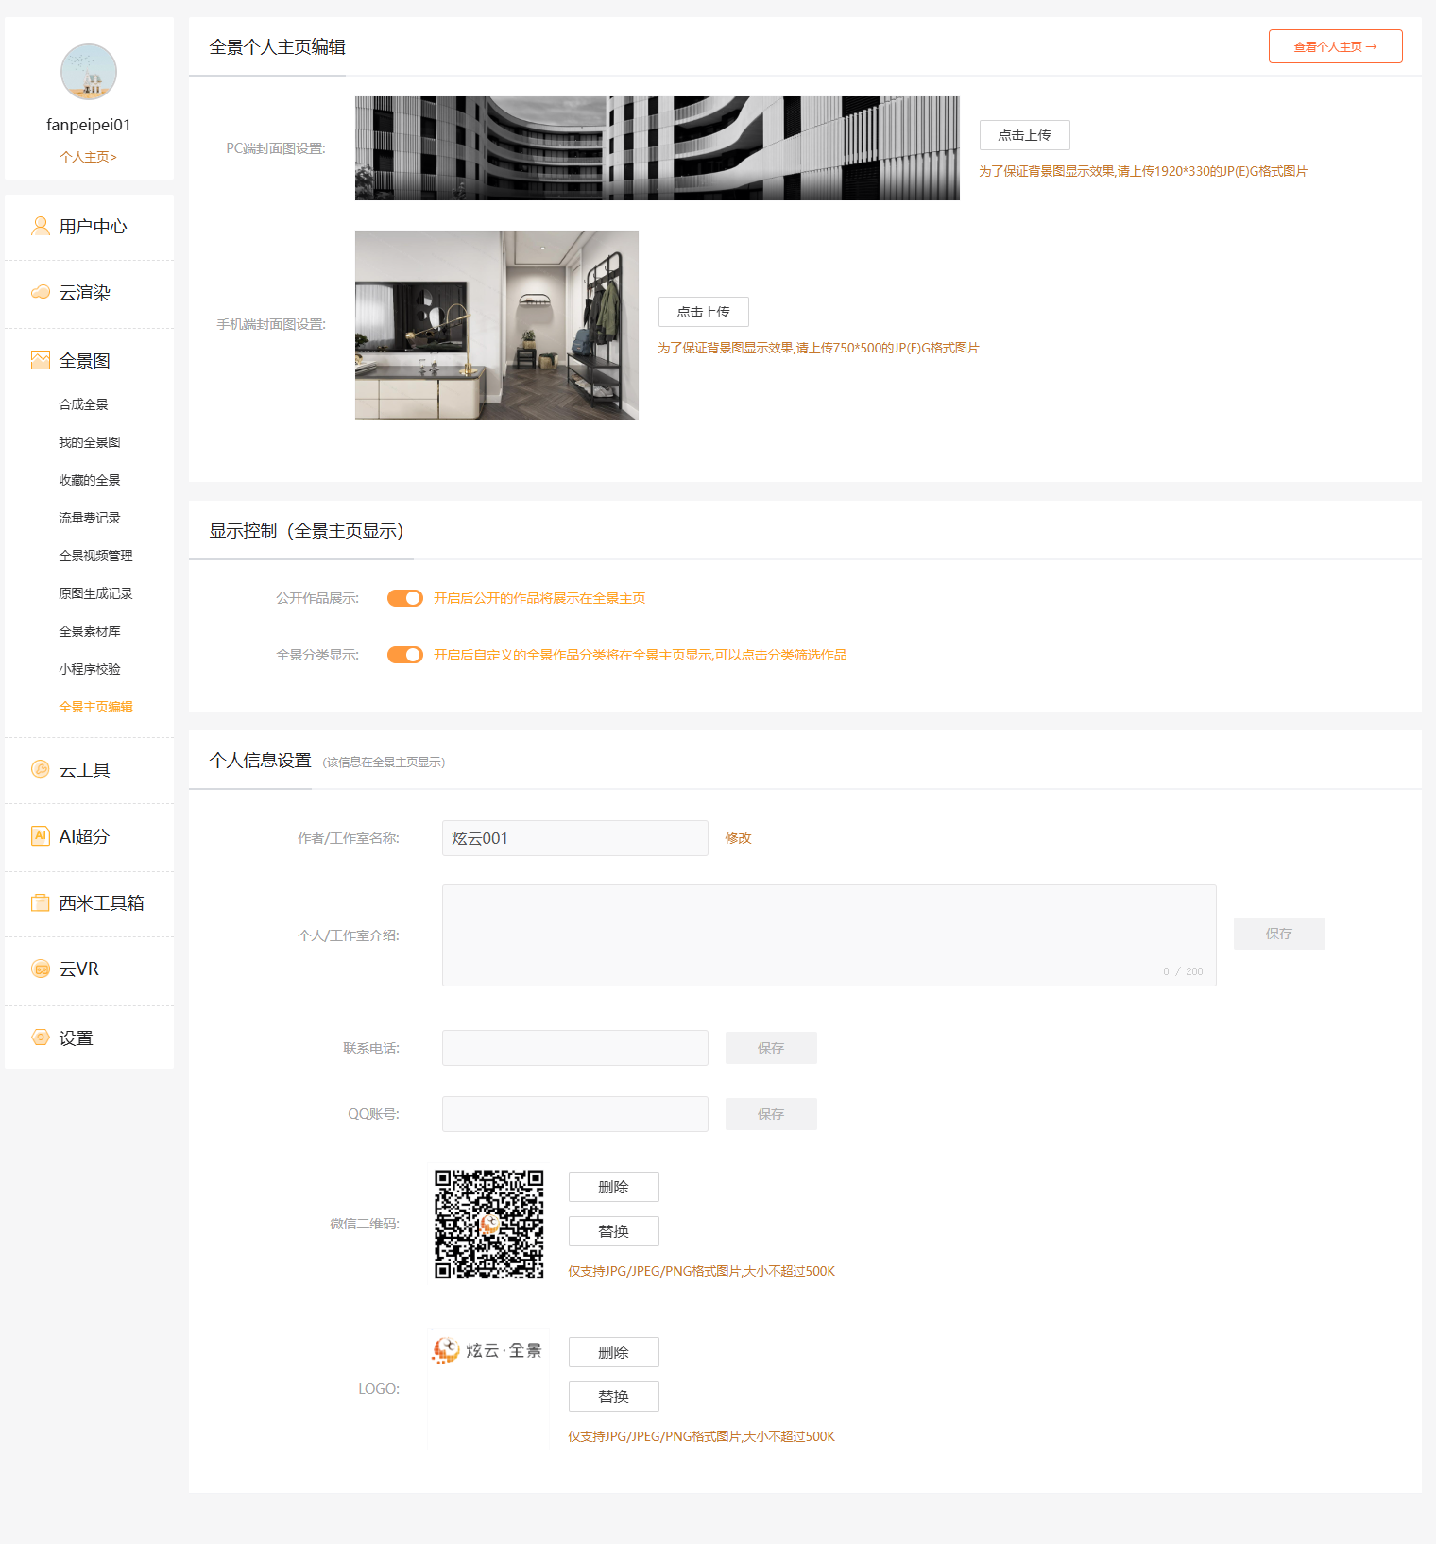1436x1544 pixels.
Task: Click the 西米工具箱 toolbox icon
Action: (41, 902)
